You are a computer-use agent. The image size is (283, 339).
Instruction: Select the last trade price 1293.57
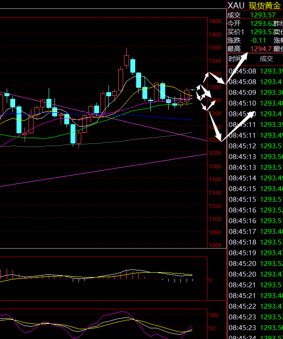pyautogui.click(x=263, y=15)
